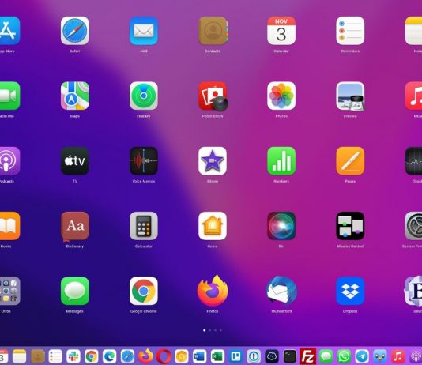Open Contacts in the Launchpad grid
422x365 pixels.
213,31
